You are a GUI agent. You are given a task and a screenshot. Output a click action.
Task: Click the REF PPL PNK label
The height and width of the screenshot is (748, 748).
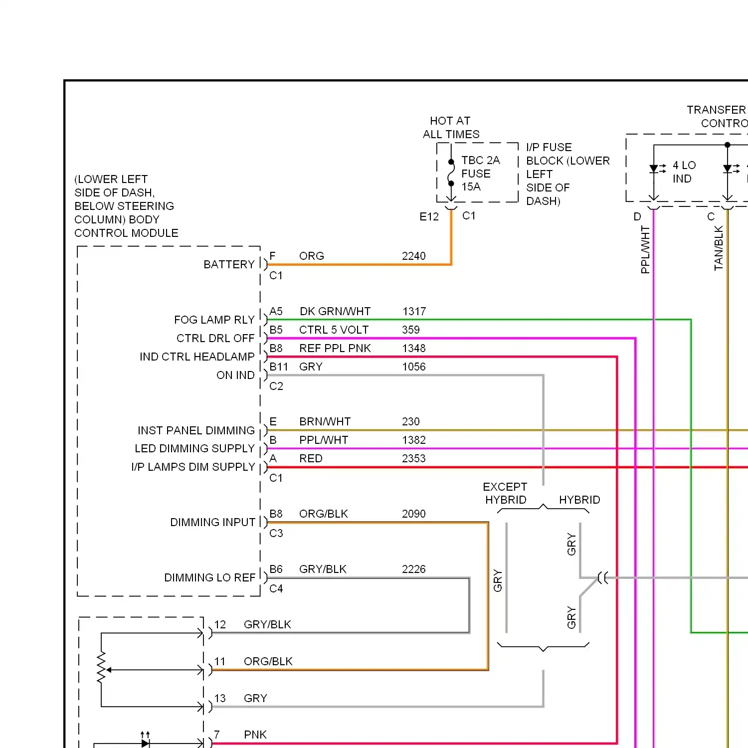pyautogui.click(x=335, y=348)
